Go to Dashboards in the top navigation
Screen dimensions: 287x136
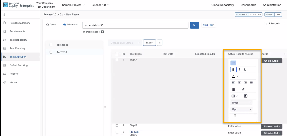click(x=248, y=5)
